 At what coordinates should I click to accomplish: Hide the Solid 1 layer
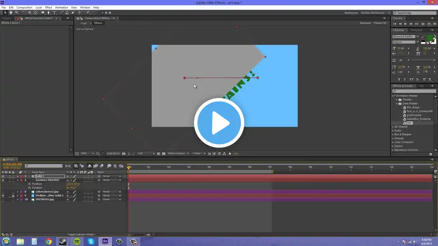pos(3,176)
